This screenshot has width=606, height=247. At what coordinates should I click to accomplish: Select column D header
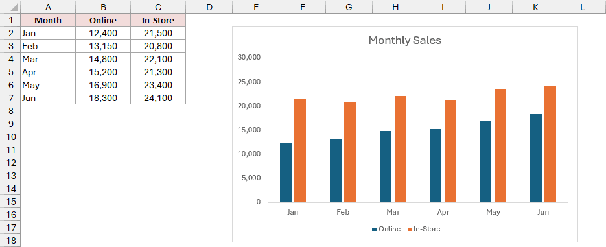[x=209, y=6]
